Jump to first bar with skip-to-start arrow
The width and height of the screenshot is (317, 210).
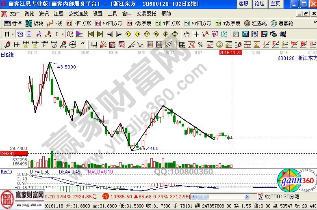click(91, 34)
